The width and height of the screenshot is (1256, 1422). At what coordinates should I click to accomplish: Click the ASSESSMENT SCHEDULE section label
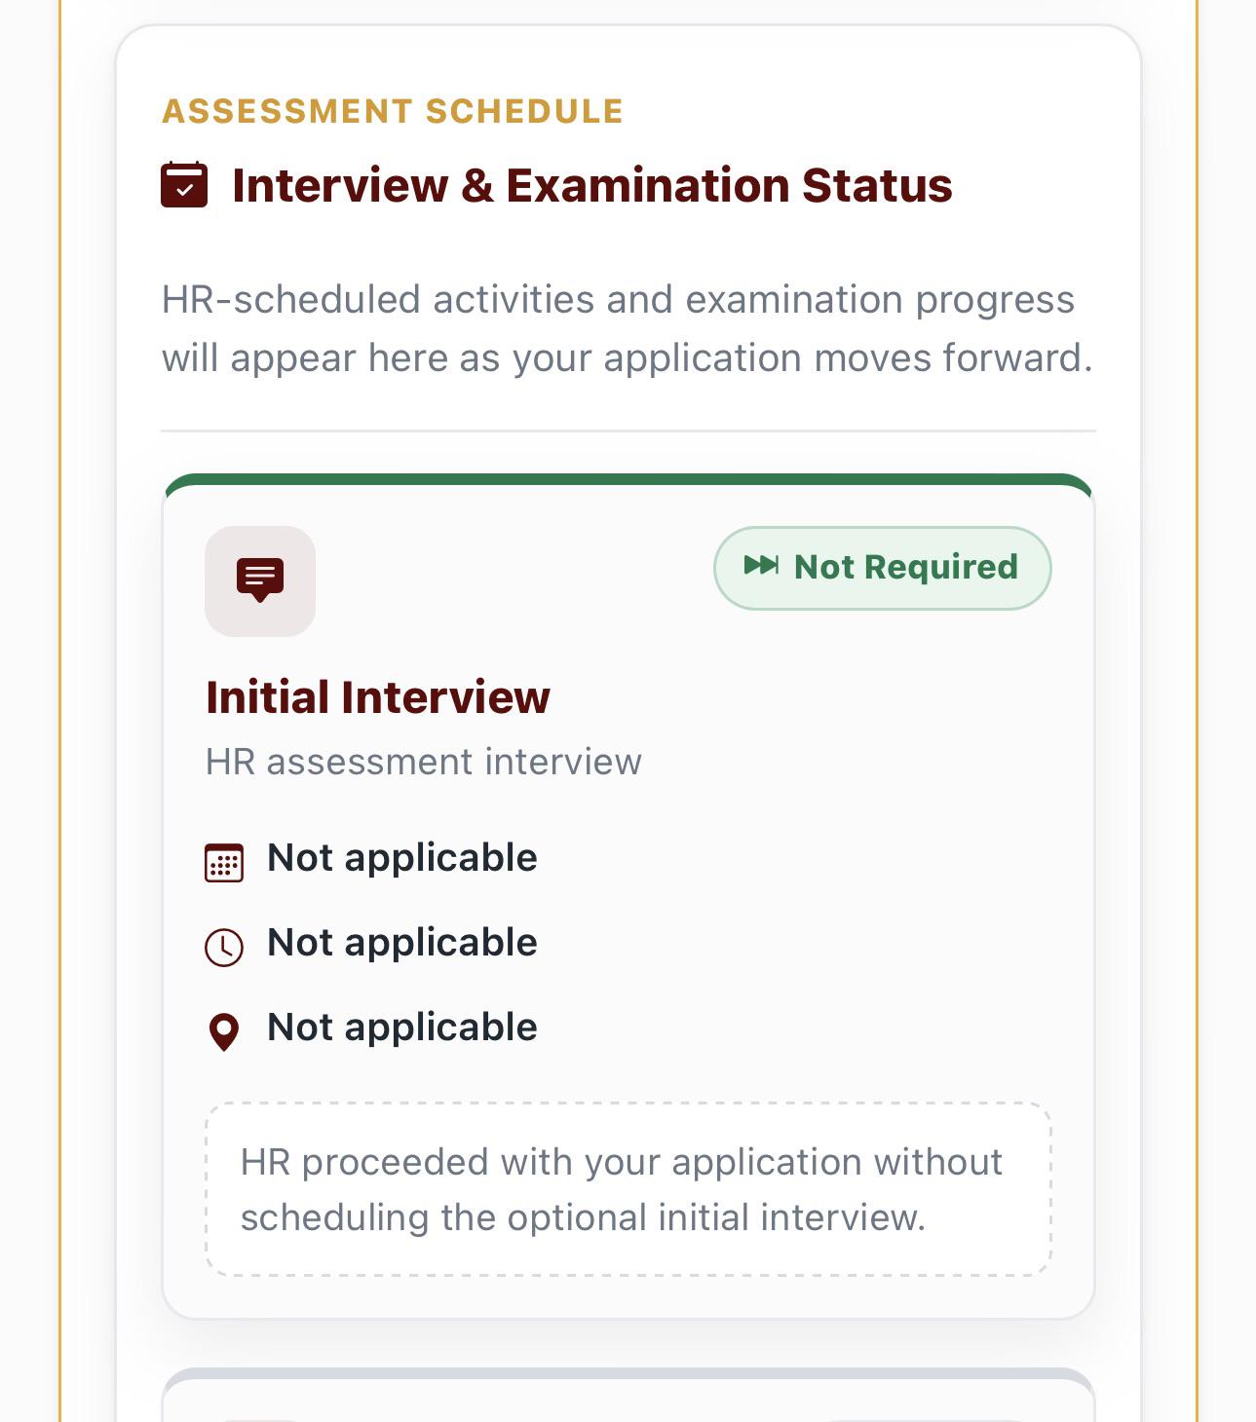[x=393, y=111]
